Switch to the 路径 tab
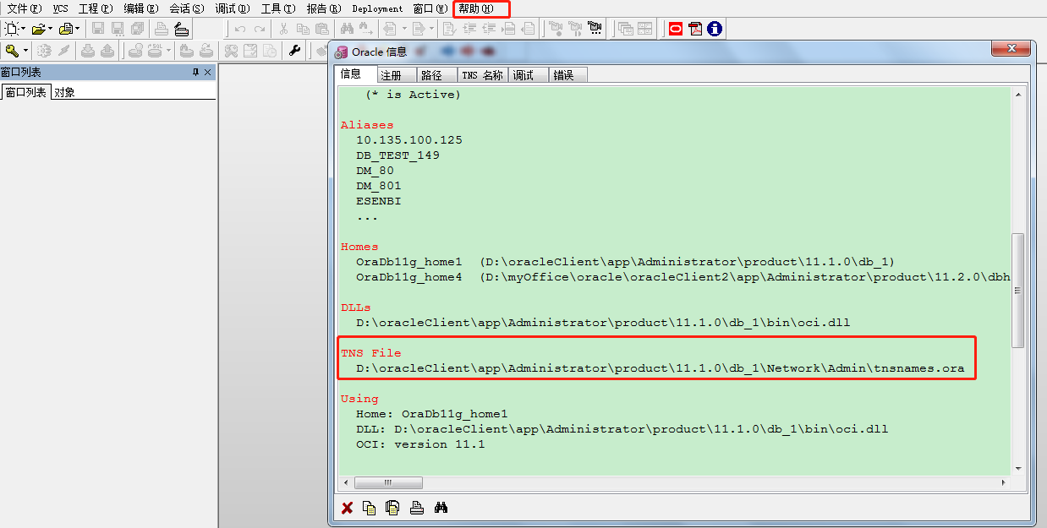The width and height of the screenshot is (1047, 528). [436, 75]
